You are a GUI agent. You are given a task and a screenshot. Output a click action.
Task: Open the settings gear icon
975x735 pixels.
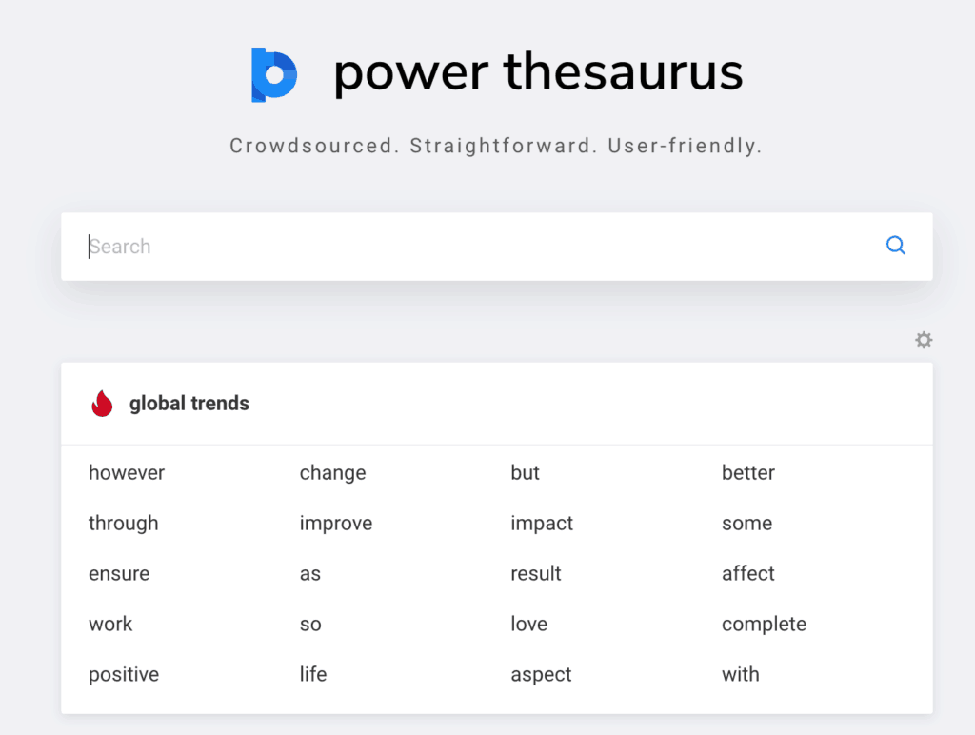click(x=923, y=340)
